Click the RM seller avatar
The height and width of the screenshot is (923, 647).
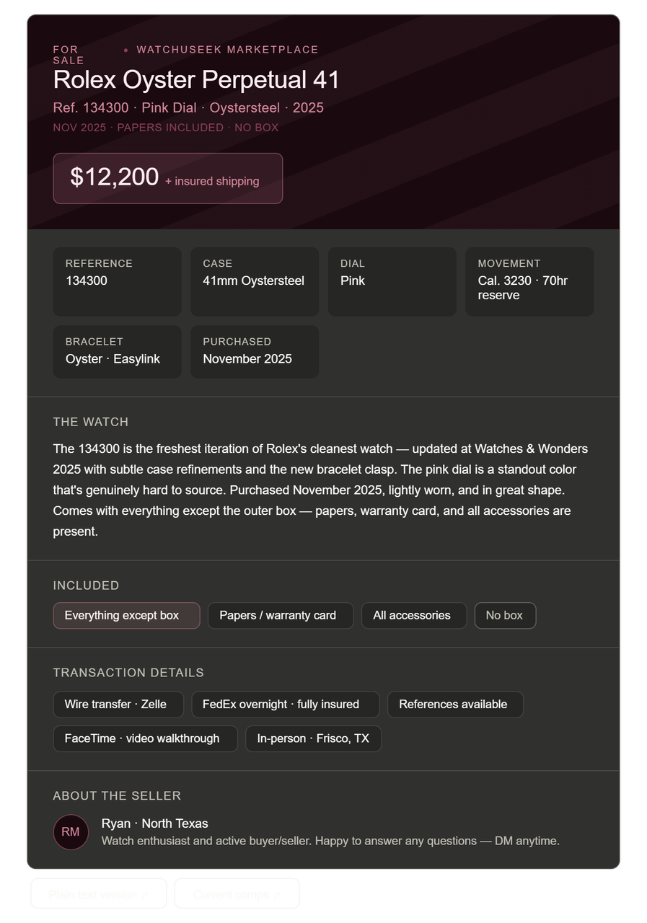tap(71, 832)
